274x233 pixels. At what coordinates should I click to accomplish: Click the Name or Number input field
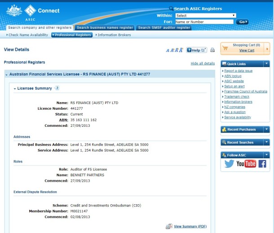(204, 22)
